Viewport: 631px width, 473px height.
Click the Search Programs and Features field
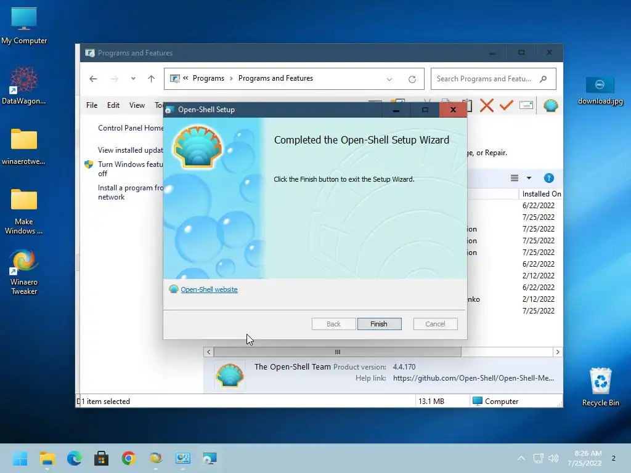(494, 79)
